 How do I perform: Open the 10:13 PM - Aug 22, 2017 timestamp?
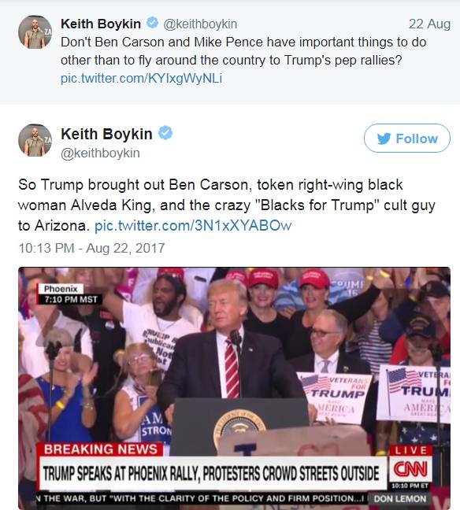click(x=92, y=248)
